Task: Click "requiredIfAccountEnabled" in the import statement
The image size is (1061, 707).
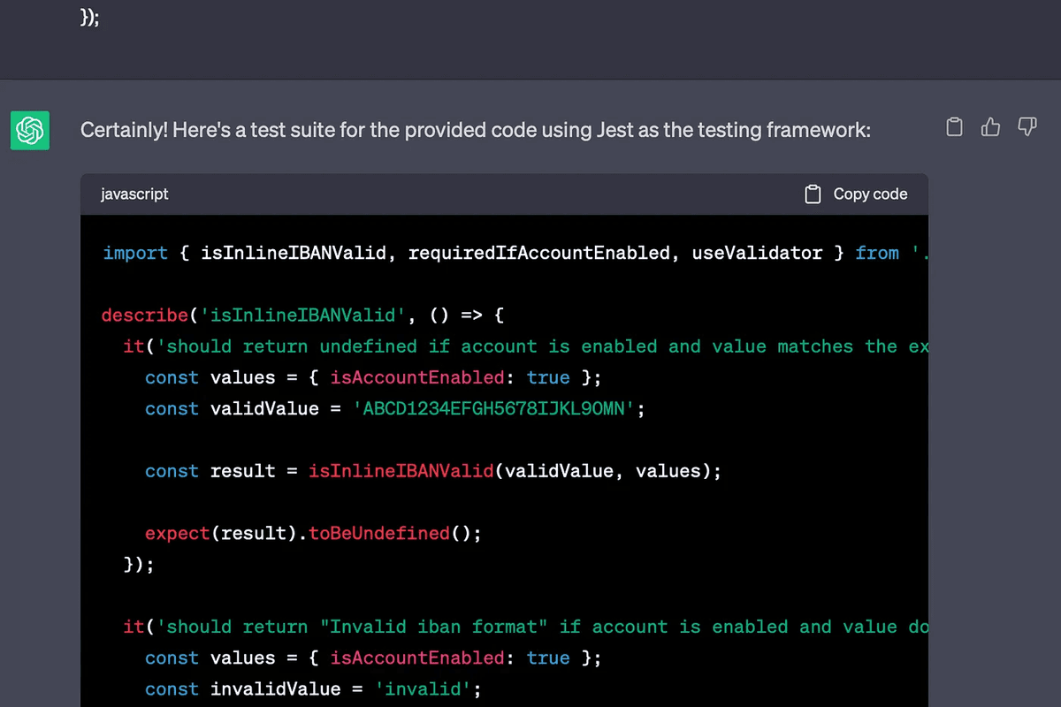Action: pyautogui.click(x=540, y=253)
